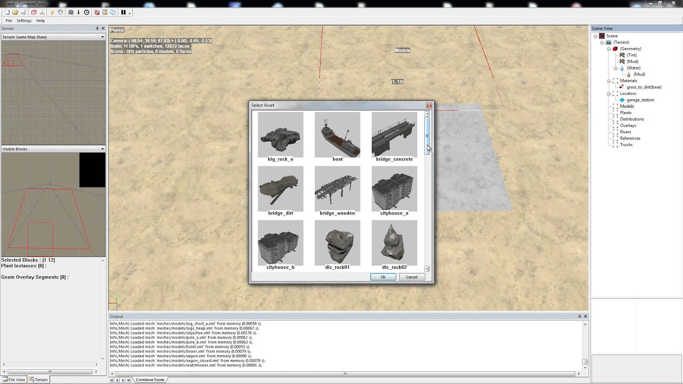Collapse the (Water) tree node
This screenshot has height=384, width=683.
pos(615,68)
